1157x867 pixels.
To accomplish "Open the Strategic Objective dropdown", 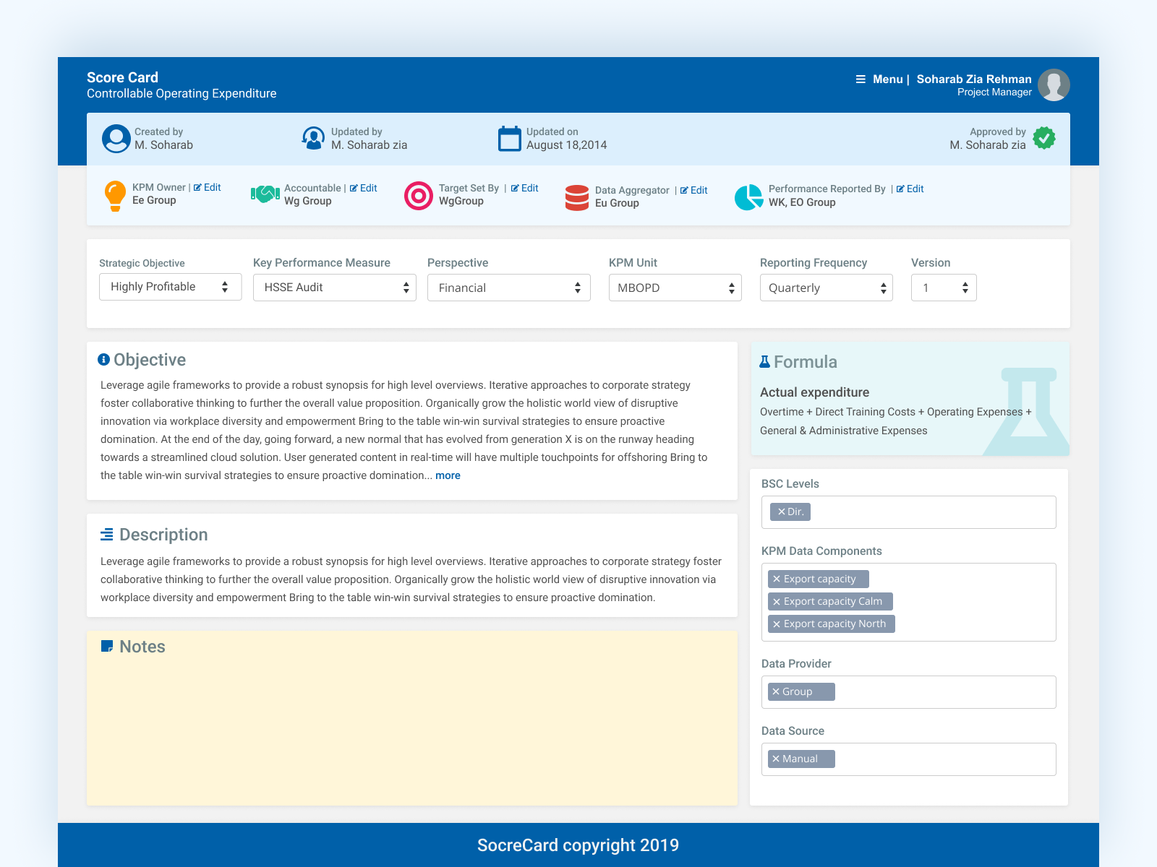I will (x=170, y=287).
